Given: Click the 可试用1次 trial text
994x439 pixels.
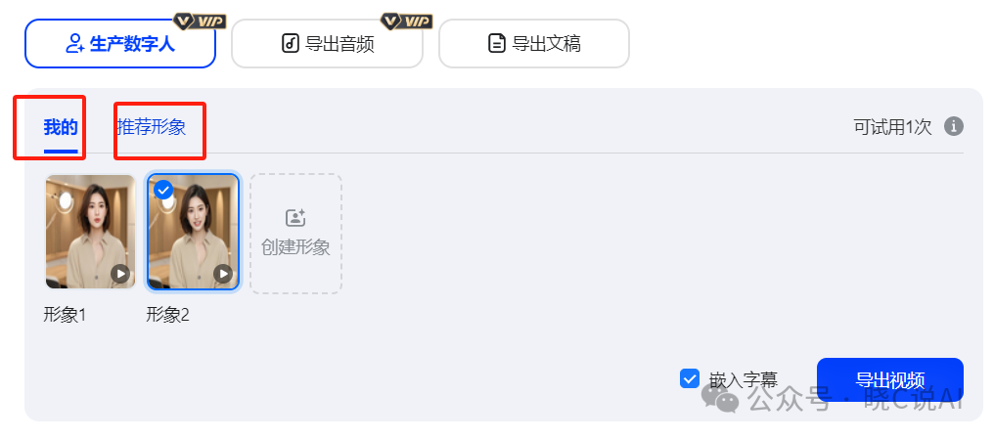Looking at the screenshot, I should [892, 127].
